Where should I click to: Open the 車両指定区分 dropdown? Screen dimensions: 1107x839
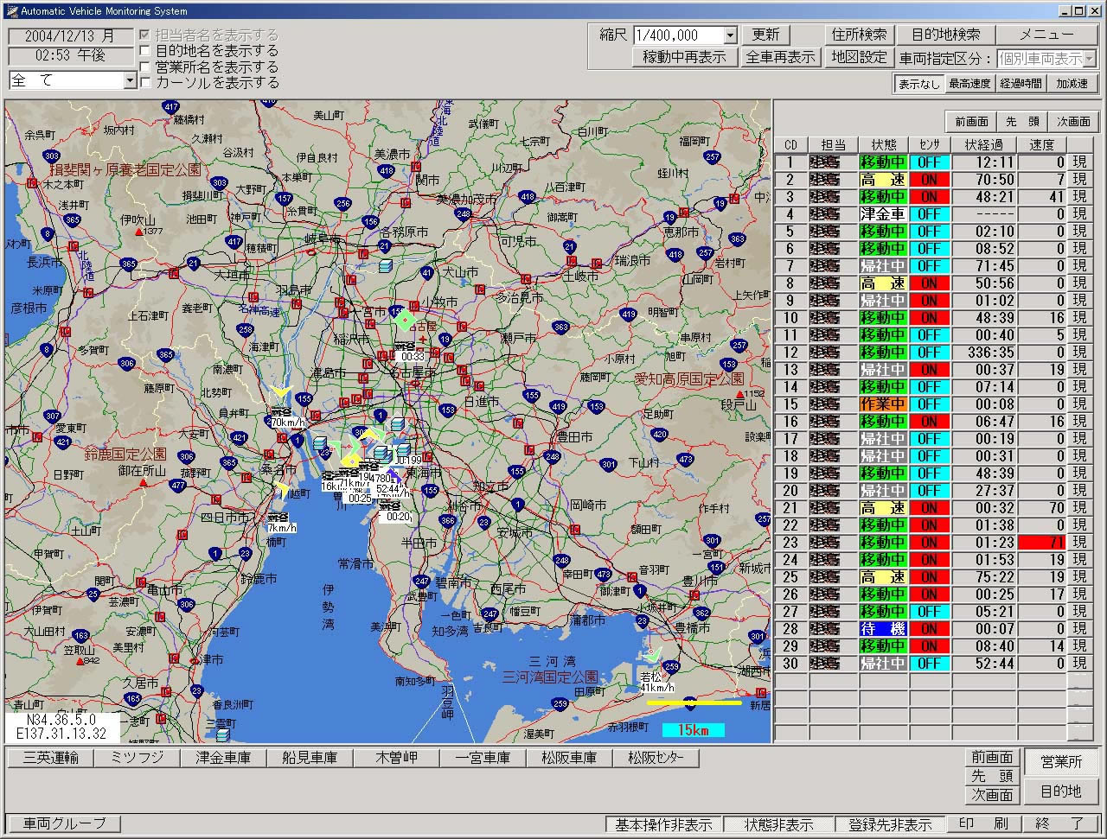tap(1089, 59)
